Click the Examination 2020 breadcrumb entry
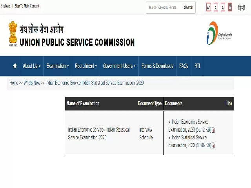 click(95, 83)
